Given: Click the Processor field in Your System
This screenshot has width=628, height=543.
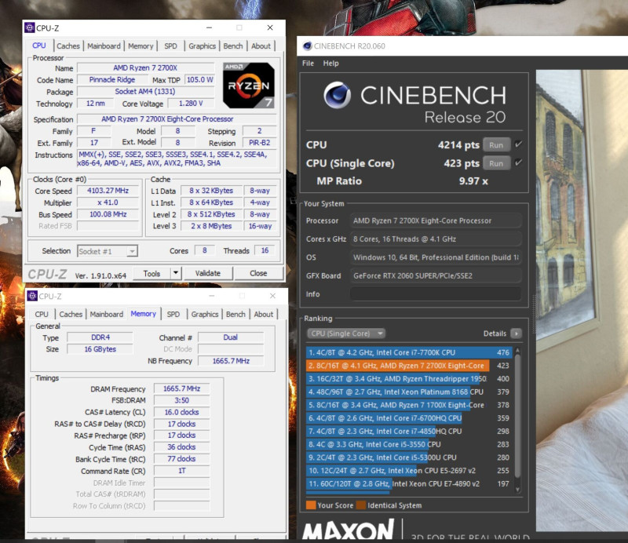Looking at the screenshot, I should (x=436, y=220).
